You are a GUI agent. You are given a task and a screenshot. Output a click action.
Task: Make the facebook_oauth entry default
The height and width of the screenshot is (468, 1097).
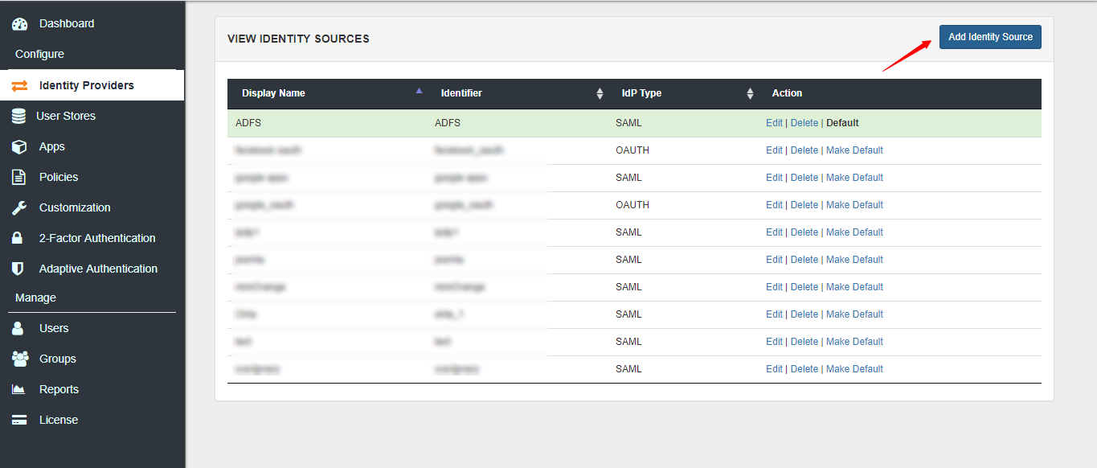point(854,150)
